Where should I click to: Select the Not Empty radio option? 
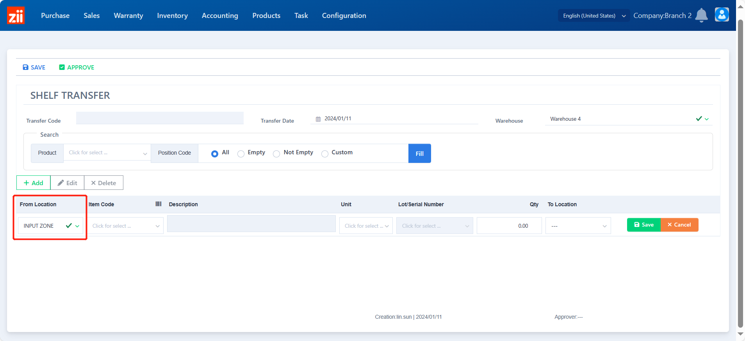276,154
